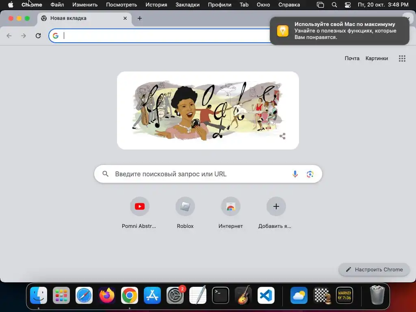The height and width of the screenshot is (312, 416).
Task: Click the Настроить Chrome button
Action: (374, 270)
